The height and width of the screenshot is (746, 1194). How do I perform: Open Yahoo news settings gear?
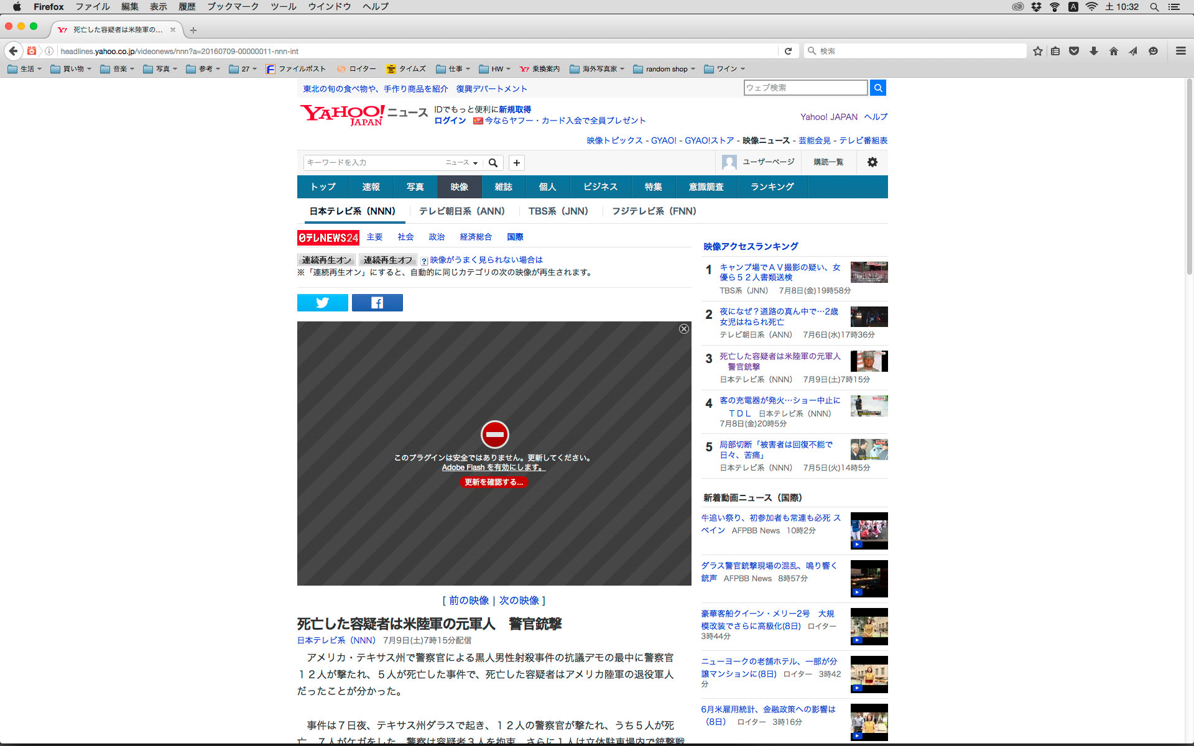[x=872, y=162]
